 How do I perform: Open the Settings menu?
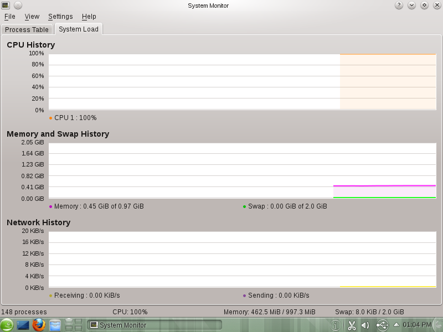coord(60,17)
